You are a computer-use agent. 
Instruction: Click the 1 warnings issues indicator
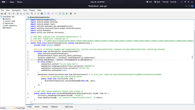tap(19, 108)
